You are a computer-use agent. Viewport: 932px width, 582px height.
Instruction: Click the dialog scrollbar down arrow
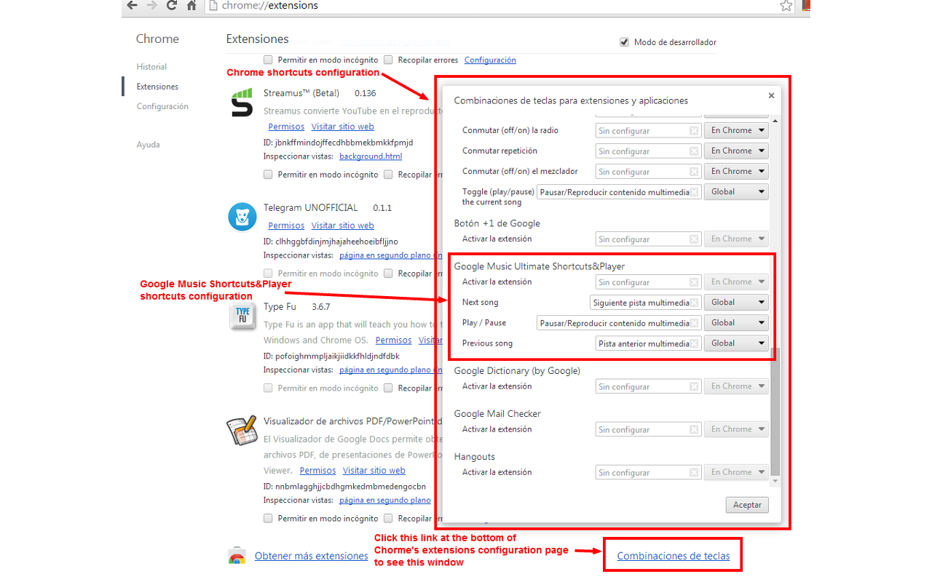pyautogui.click(x=775, y=482)
